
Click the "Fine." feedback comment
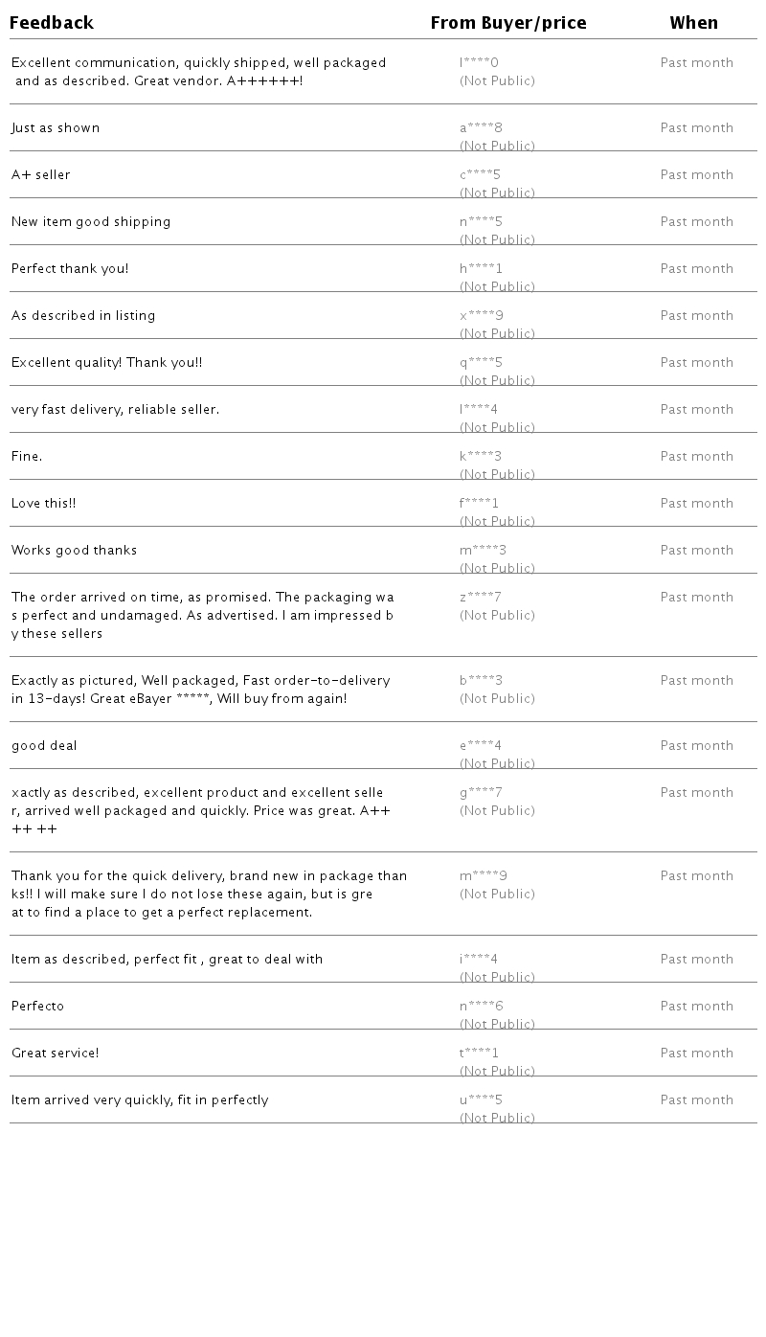(x=27, y=457)
